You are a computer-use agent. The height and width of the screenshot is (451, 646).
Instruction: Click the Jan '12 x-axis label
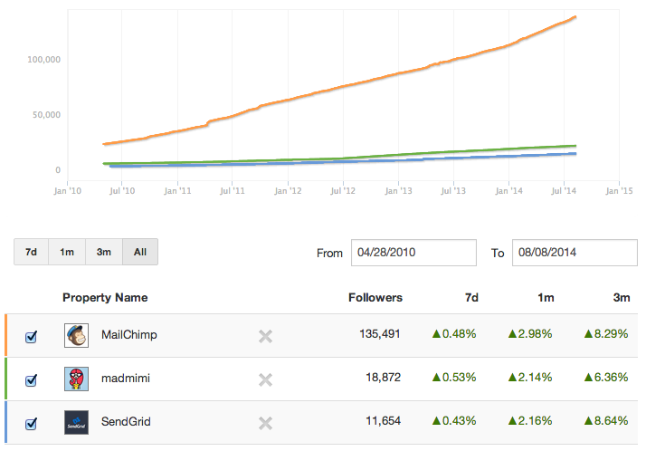pyautogui.click(x=288, y=191)
